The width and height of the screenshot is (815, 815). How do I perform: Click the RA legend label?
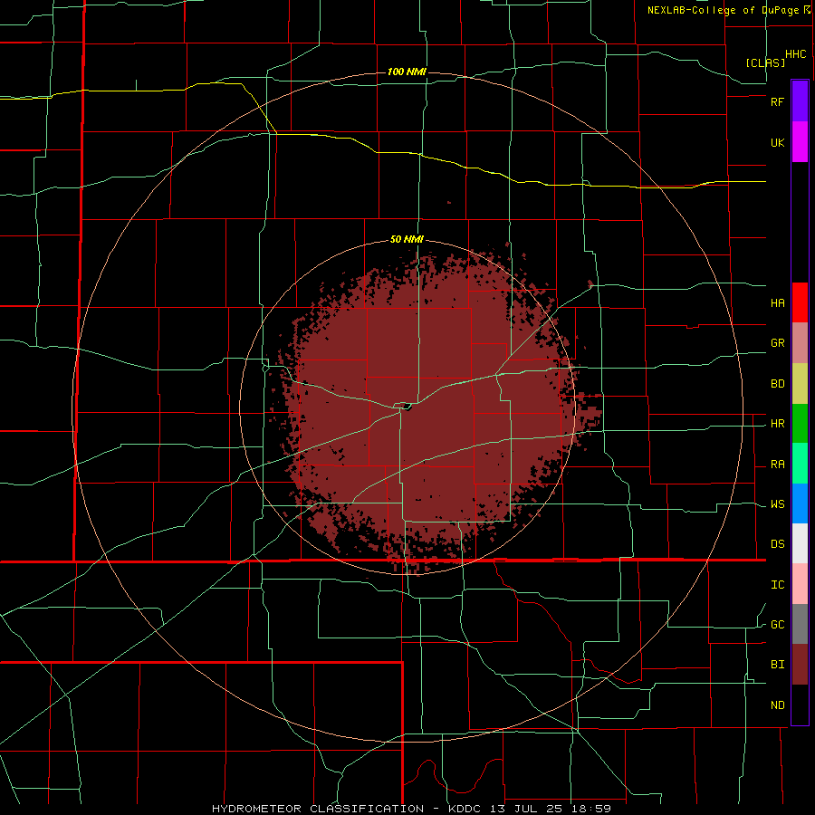tap(777, 465)
